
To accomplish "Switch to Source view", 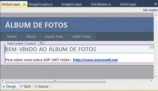I will point(41,86).
